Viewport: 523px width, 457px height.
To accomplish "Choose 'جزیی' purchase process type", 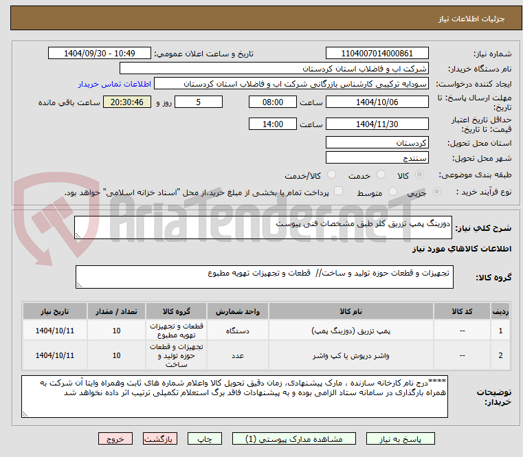I will [x=436, y=192].
